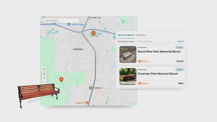Click the View All link
Screen dimensions: 217x122
tap(180, 41)
